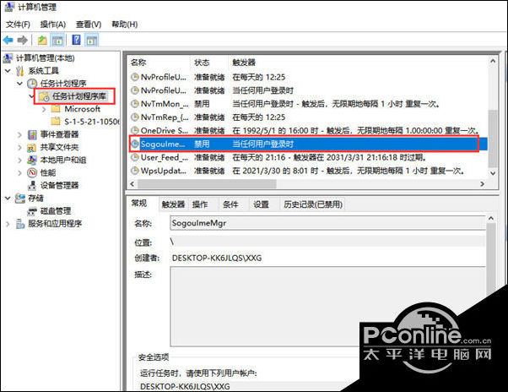
Task: Click the SogouIme task clock icon
Action: coord(134,144)
